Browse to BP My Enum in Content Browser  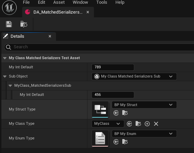[x=125, y=142]
